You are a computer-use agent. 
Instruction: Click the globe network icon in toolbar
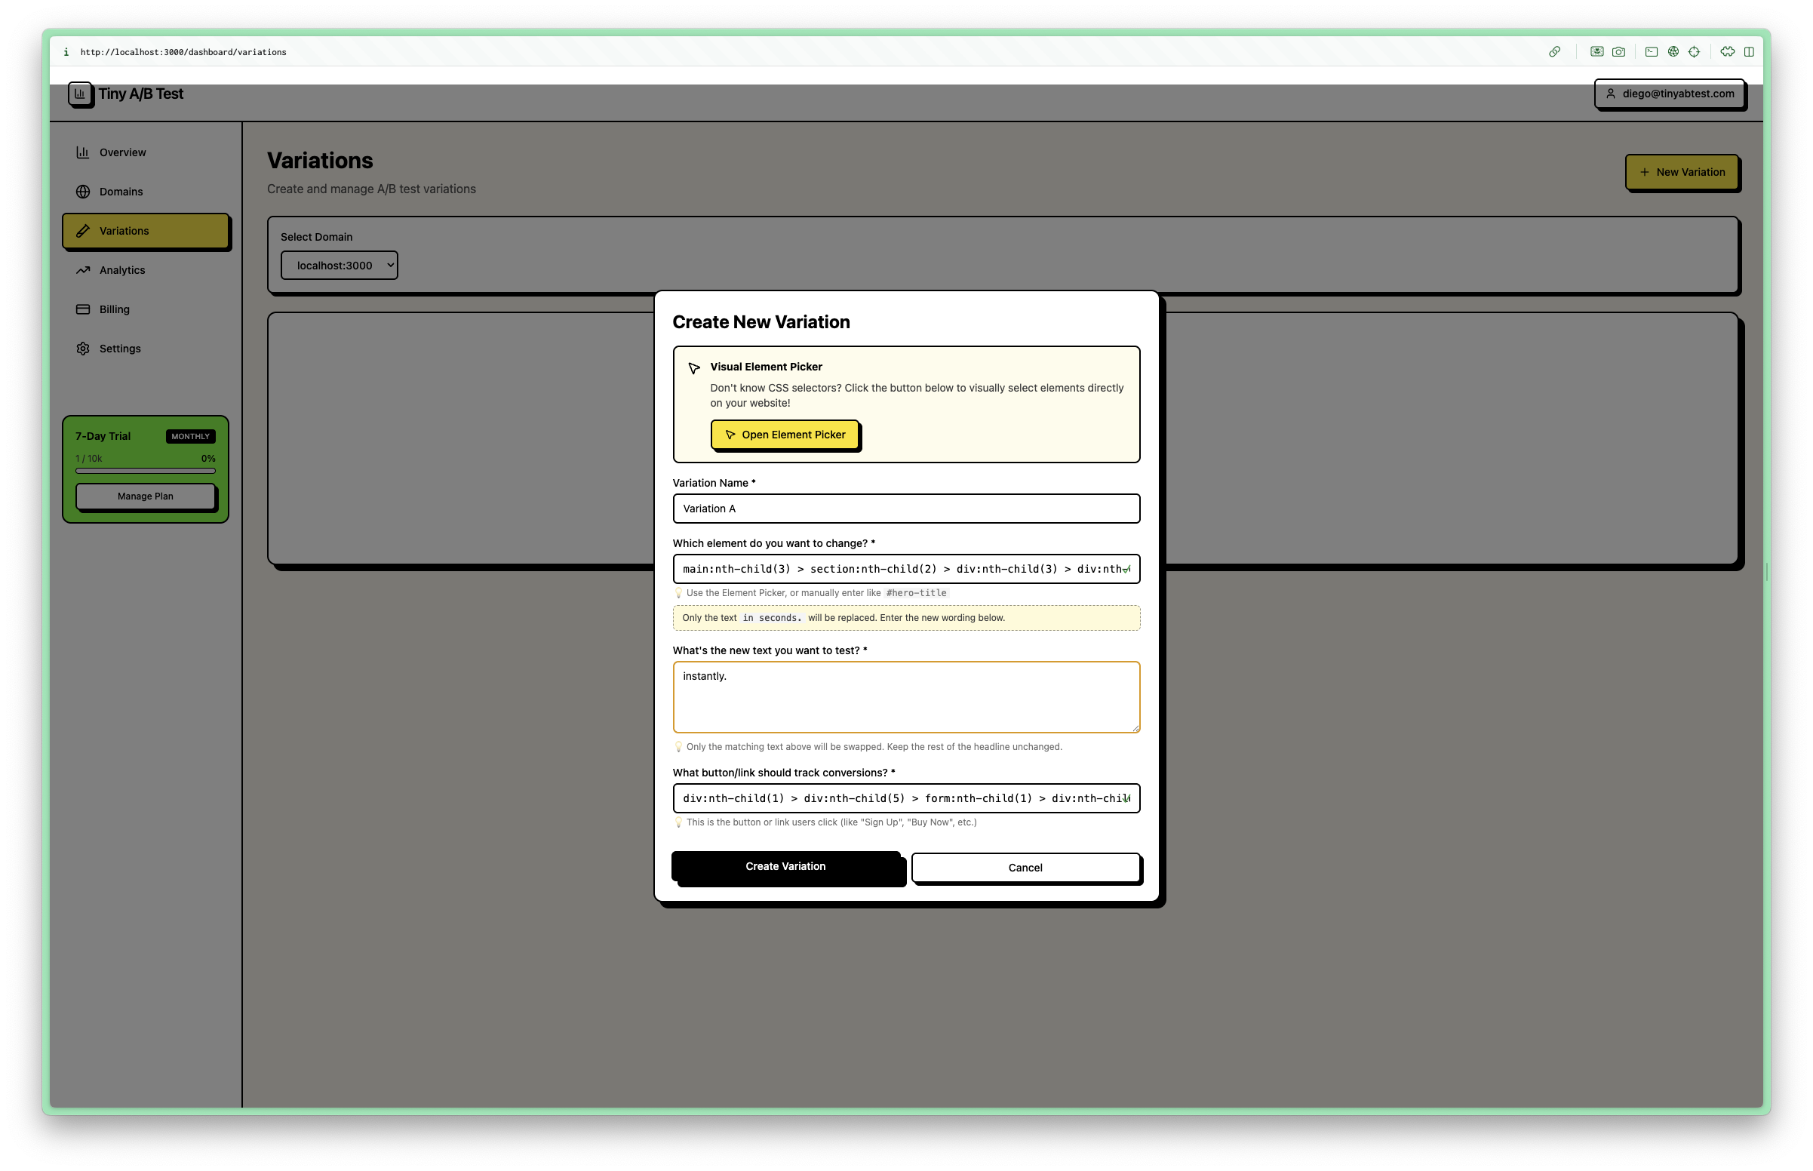pyautogui.click(x=1673, y=52)
